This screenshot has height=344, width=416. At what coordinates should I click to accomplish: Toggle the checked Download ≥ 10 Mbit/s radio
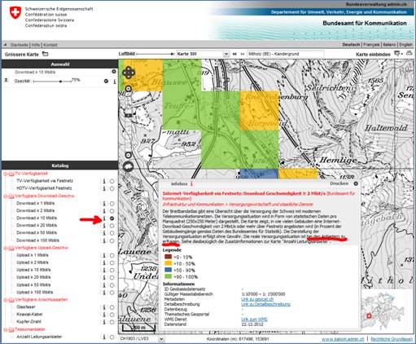[112, 218]
